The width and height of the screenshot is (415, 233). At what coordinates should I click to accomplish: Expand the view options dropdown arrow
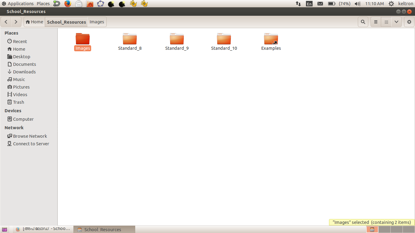pyautogui.click(x=396, y=22)
